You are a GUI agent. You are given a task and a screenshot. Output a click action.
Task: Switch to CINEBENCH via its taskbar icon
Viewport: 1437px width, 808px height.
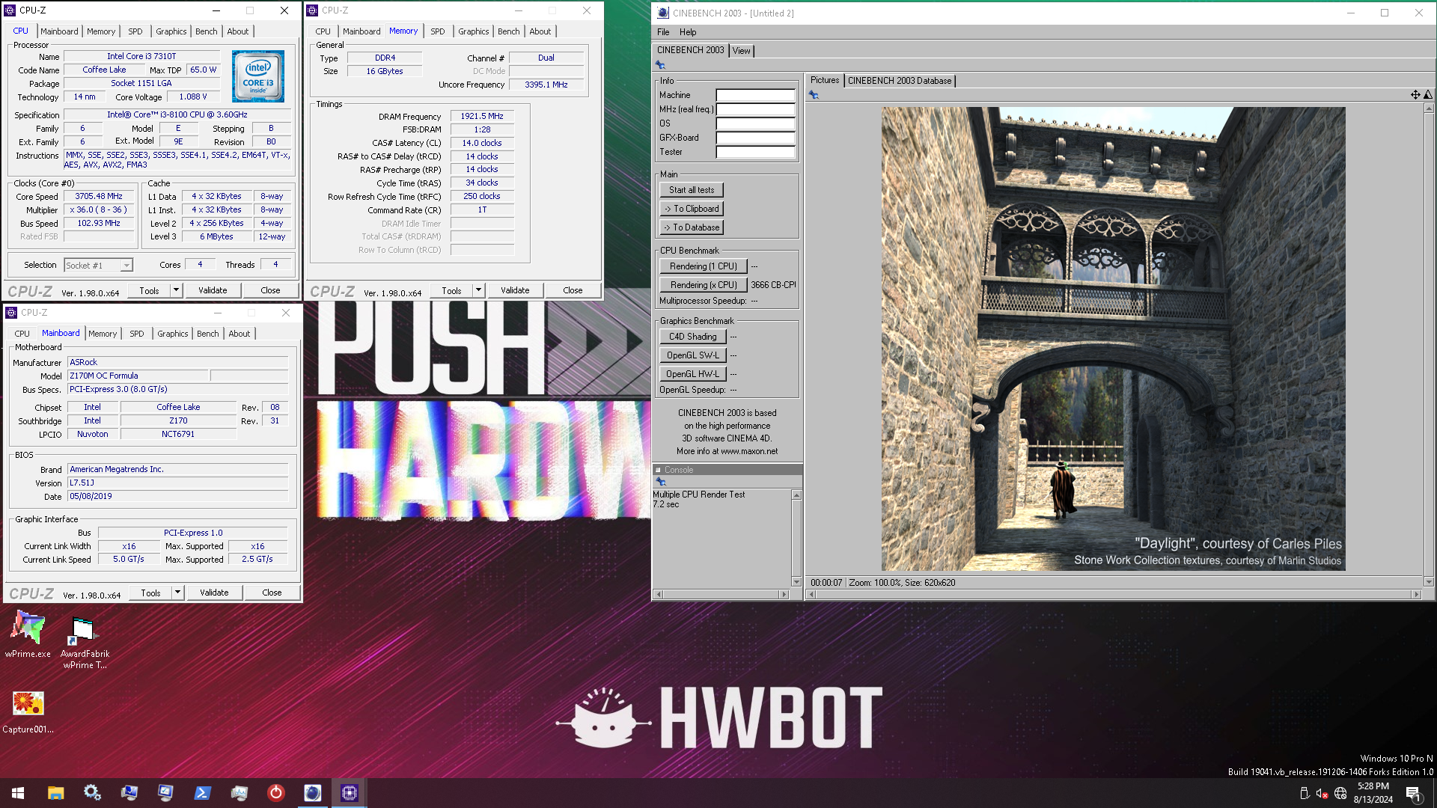point(312,793)
